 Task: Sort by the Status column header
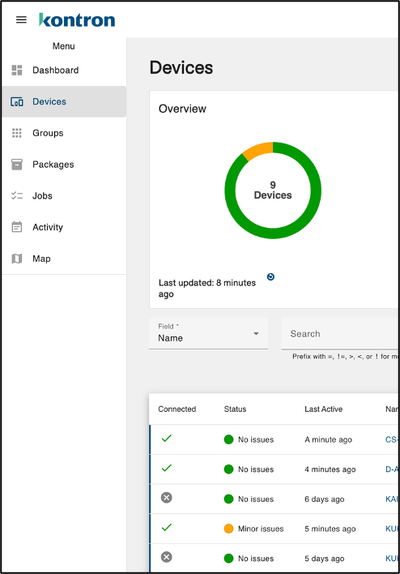point(235,409)
